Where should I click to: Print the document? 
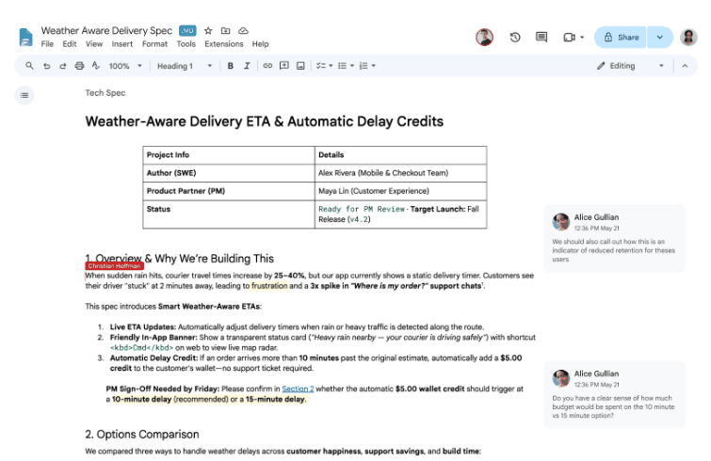pos(79,66)
